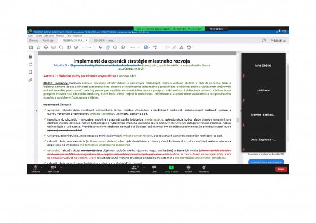Switch to the Domov tab
316x223 pixels.
pos(34,41)
